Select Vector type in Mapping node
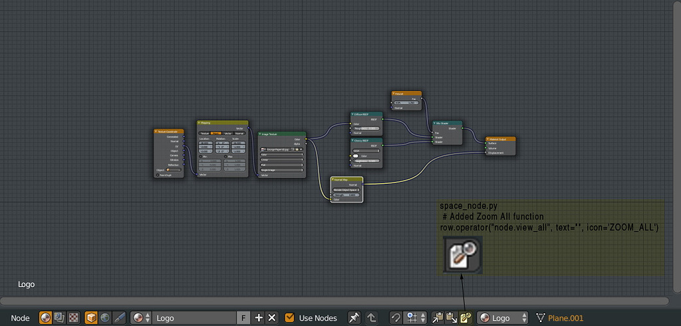The image size is (681, 326). (x=227, y=133)
